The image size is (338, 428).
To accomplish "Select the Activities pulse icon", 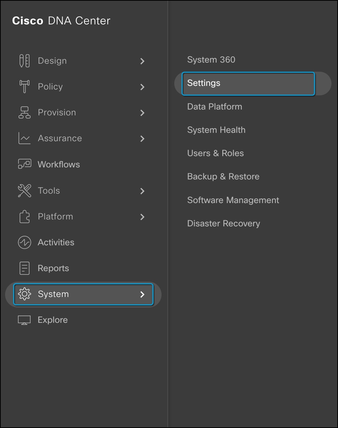I will (24, 242).
